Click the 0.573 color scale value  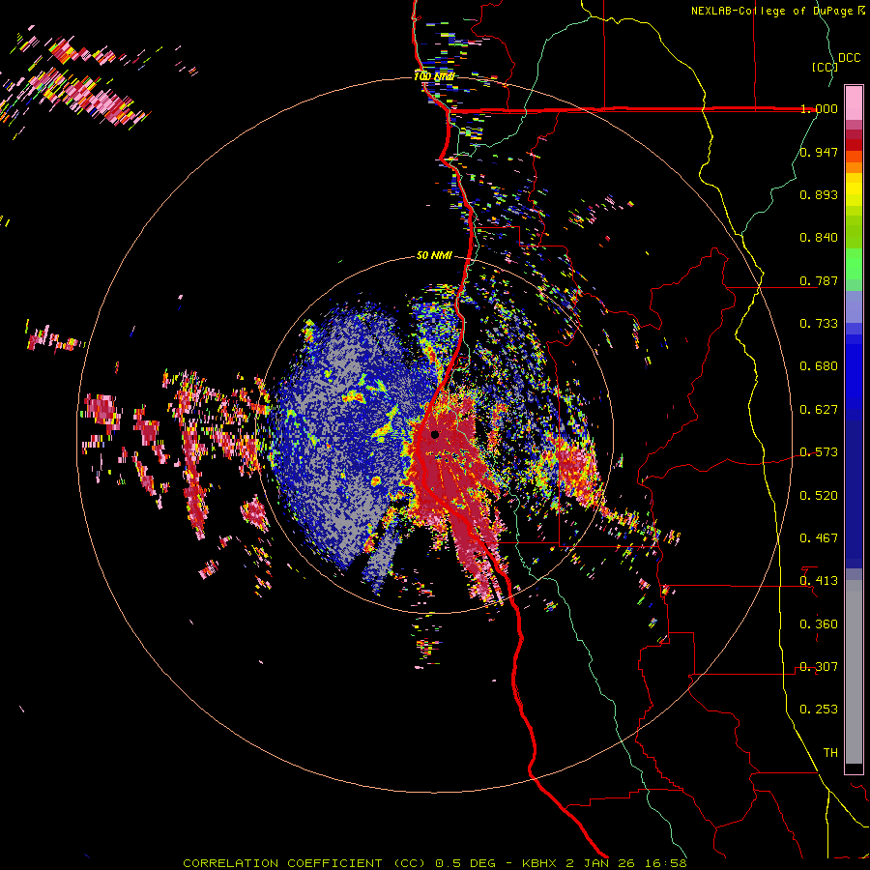tap(819, 452)
